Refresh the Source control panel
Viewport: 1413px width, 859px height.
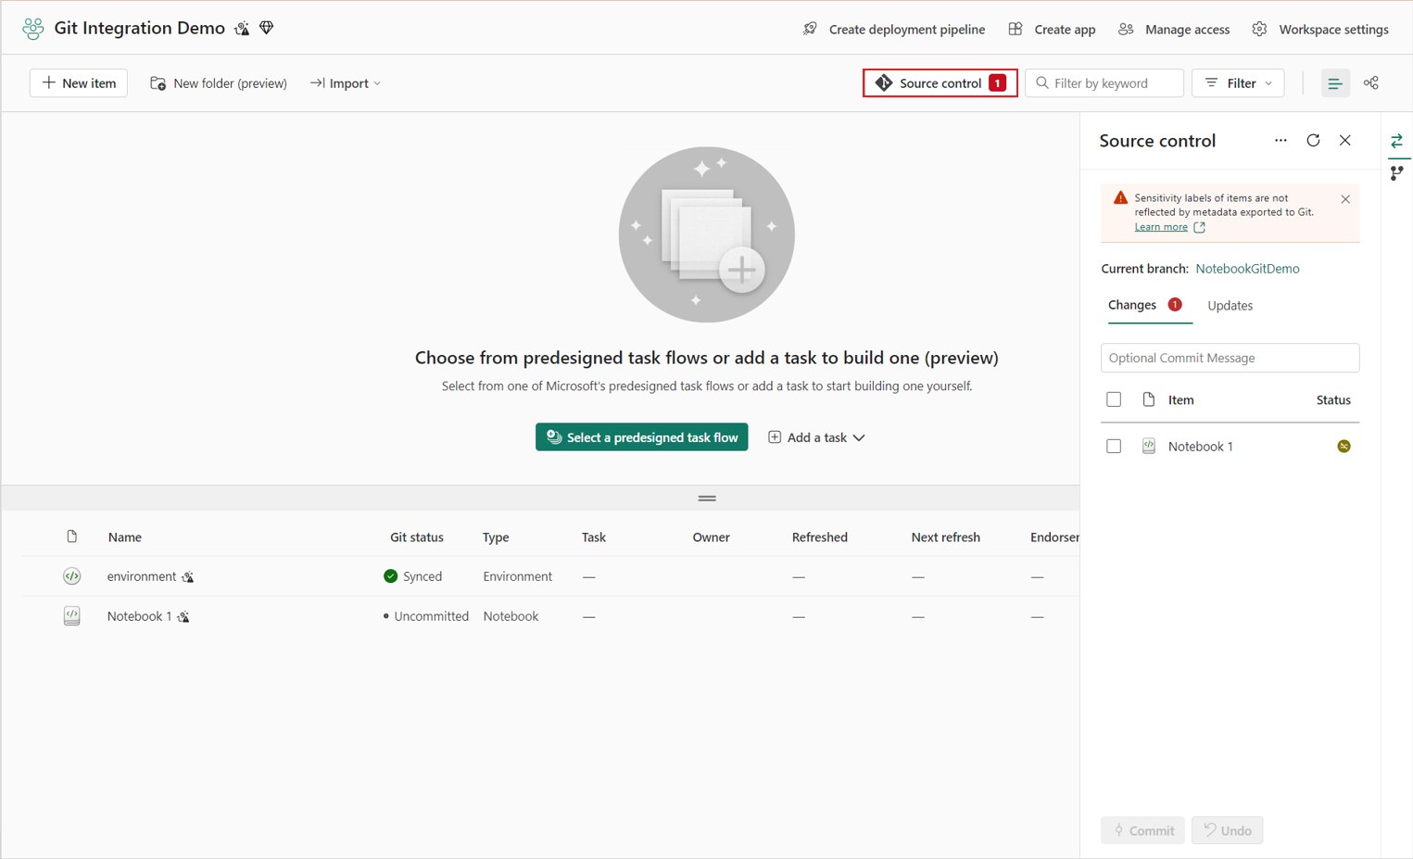coord(1313,141)
